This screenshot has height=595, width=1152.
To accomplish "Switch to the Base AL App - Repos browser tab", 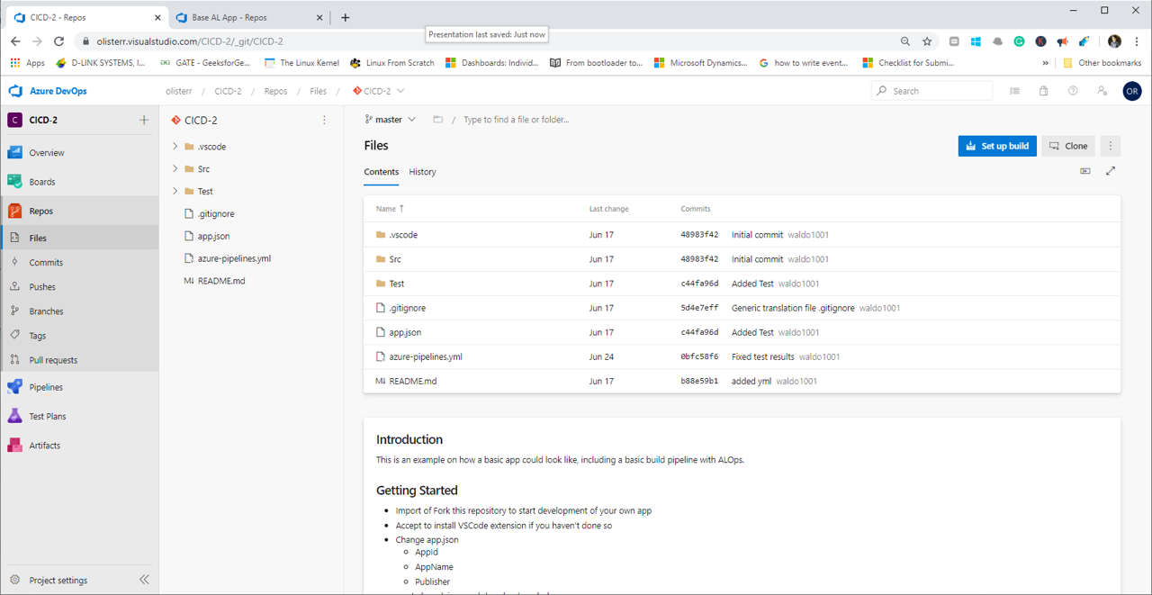I will click(x=247, y=17).
